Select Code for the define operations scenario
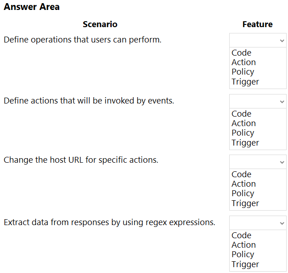This screenshot has height=273, width=288. coord(241,53)
